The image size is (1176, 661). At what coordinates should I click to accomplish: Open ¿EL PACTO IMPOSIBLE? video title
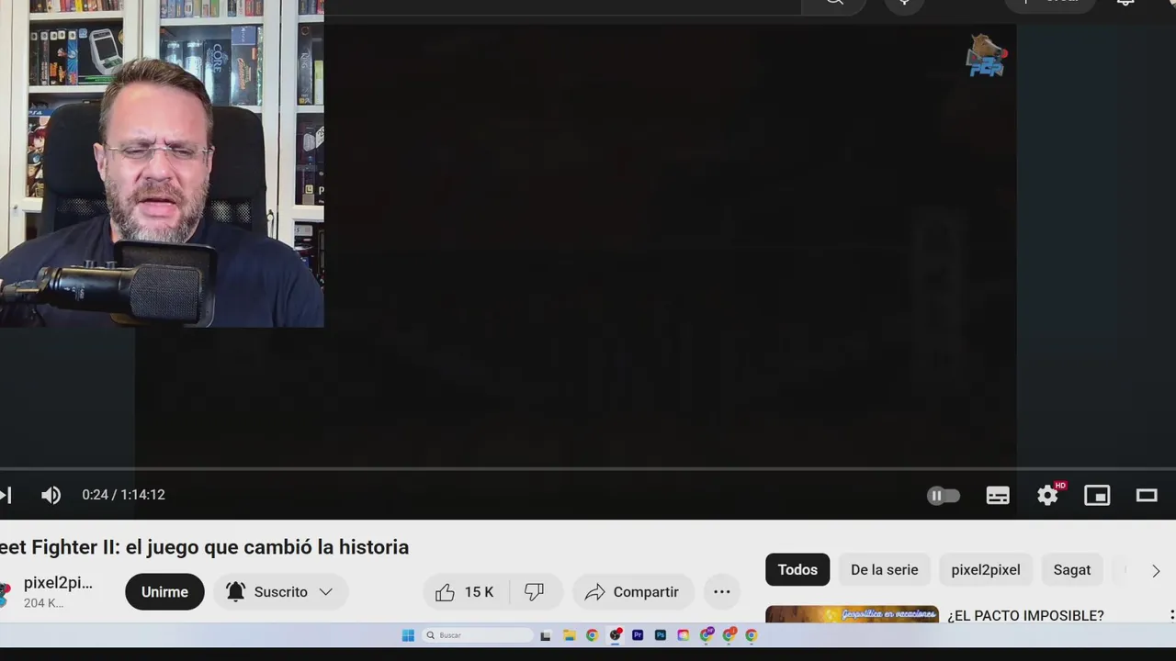[x=1025, y=615]
